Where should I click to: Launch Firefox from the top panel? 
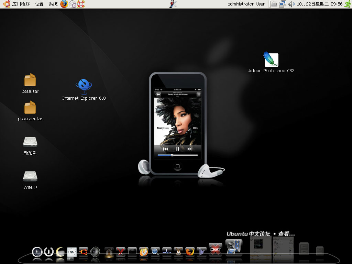tap(64, 4)
